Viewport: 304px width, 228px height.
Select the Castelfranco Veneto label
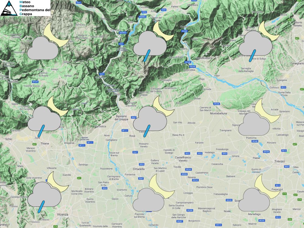click(183, 159)
